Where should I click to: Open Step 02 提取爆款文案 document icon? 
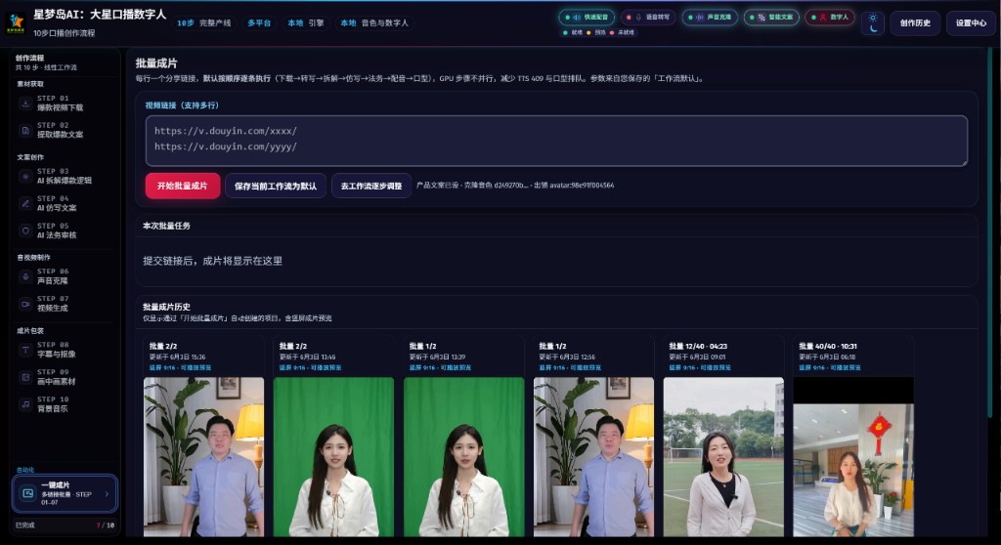click(x=25, y=130)
